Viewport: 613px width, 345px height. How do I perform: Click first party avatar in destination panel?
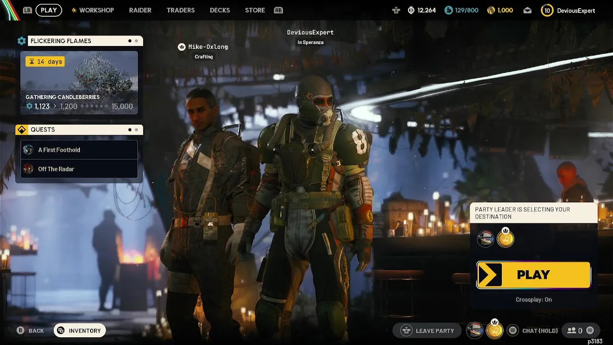486,239
